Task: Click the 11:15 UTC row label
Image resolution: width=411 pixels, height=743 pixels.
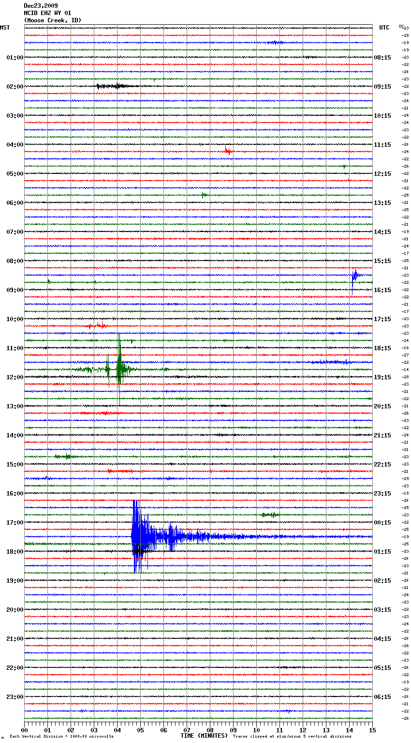Action: [382, 145]
